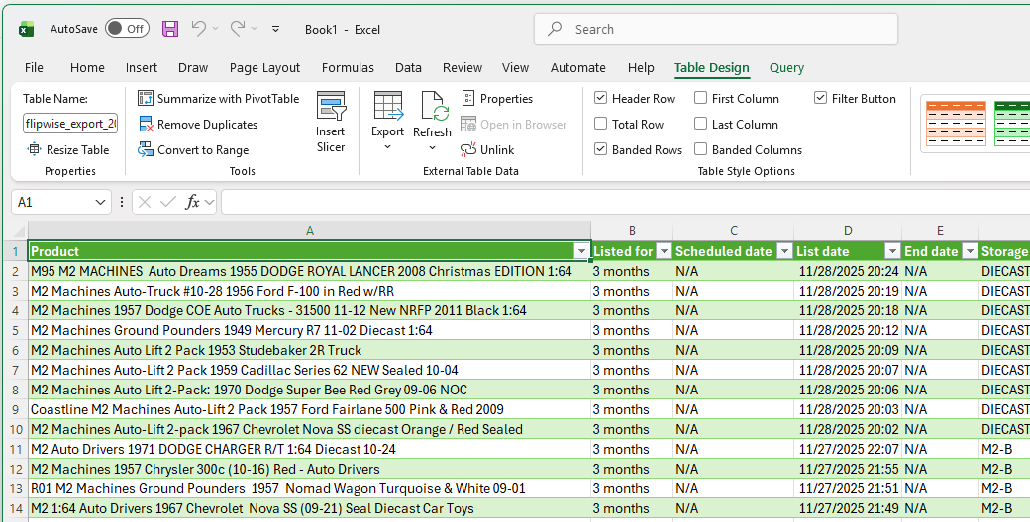This screenshot has width=1030, height=522.
Task: Click the Save icon in title bar
Action: click(x=170, y=29)
